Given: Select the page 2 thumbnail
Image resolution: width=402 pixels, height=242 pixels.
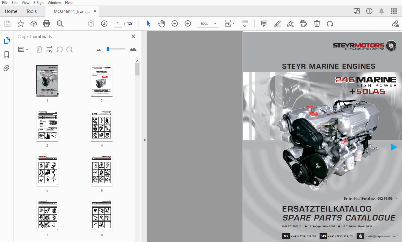Looking at the screenshot, I should (102, 81).
